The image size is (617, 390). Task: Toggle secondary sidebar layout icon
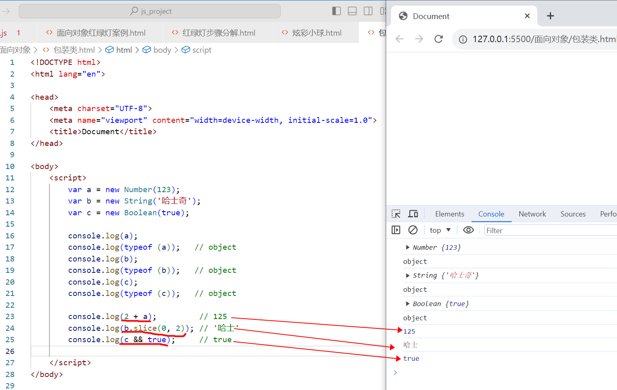(368, 11)
